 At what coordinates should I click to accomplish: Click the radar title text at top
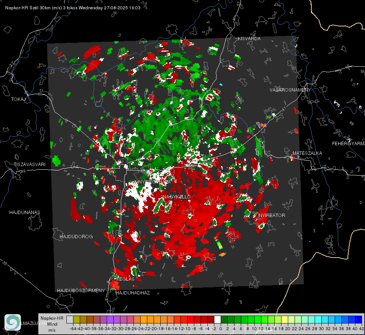click(x=73, y=8)
